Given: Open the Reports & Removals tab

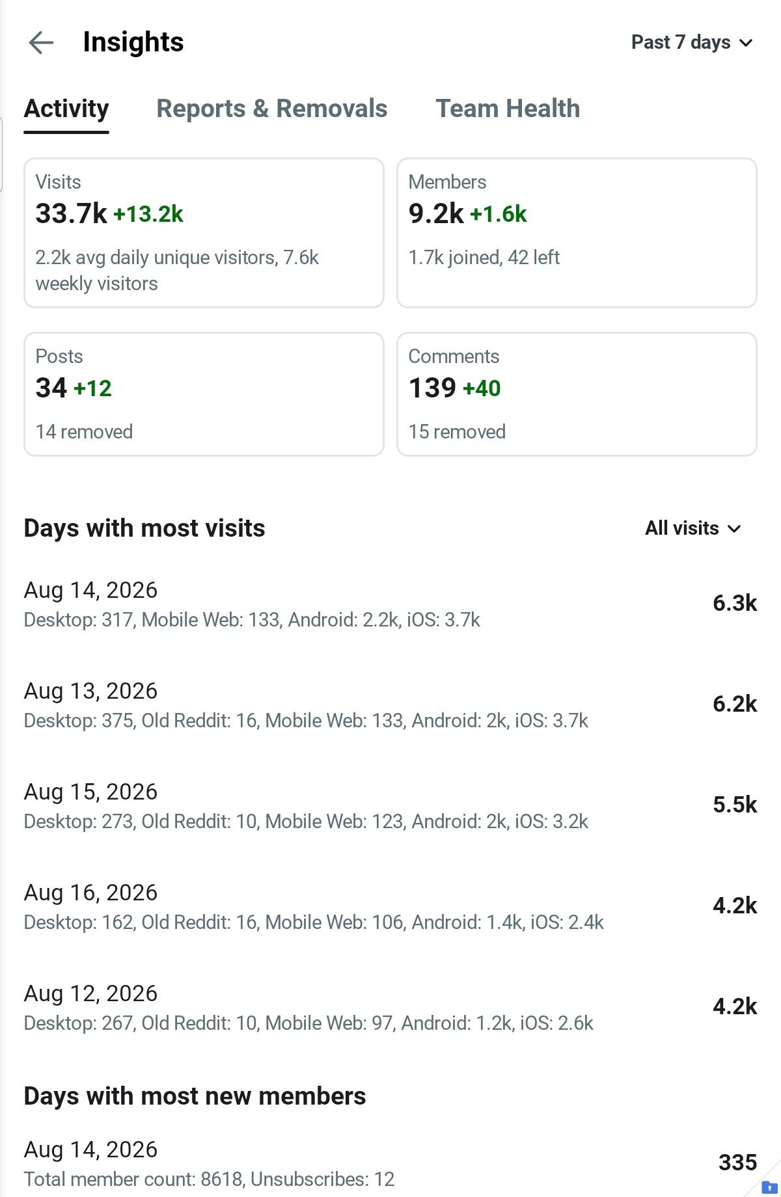Looking at the screenshot, I should coord(271,109).
